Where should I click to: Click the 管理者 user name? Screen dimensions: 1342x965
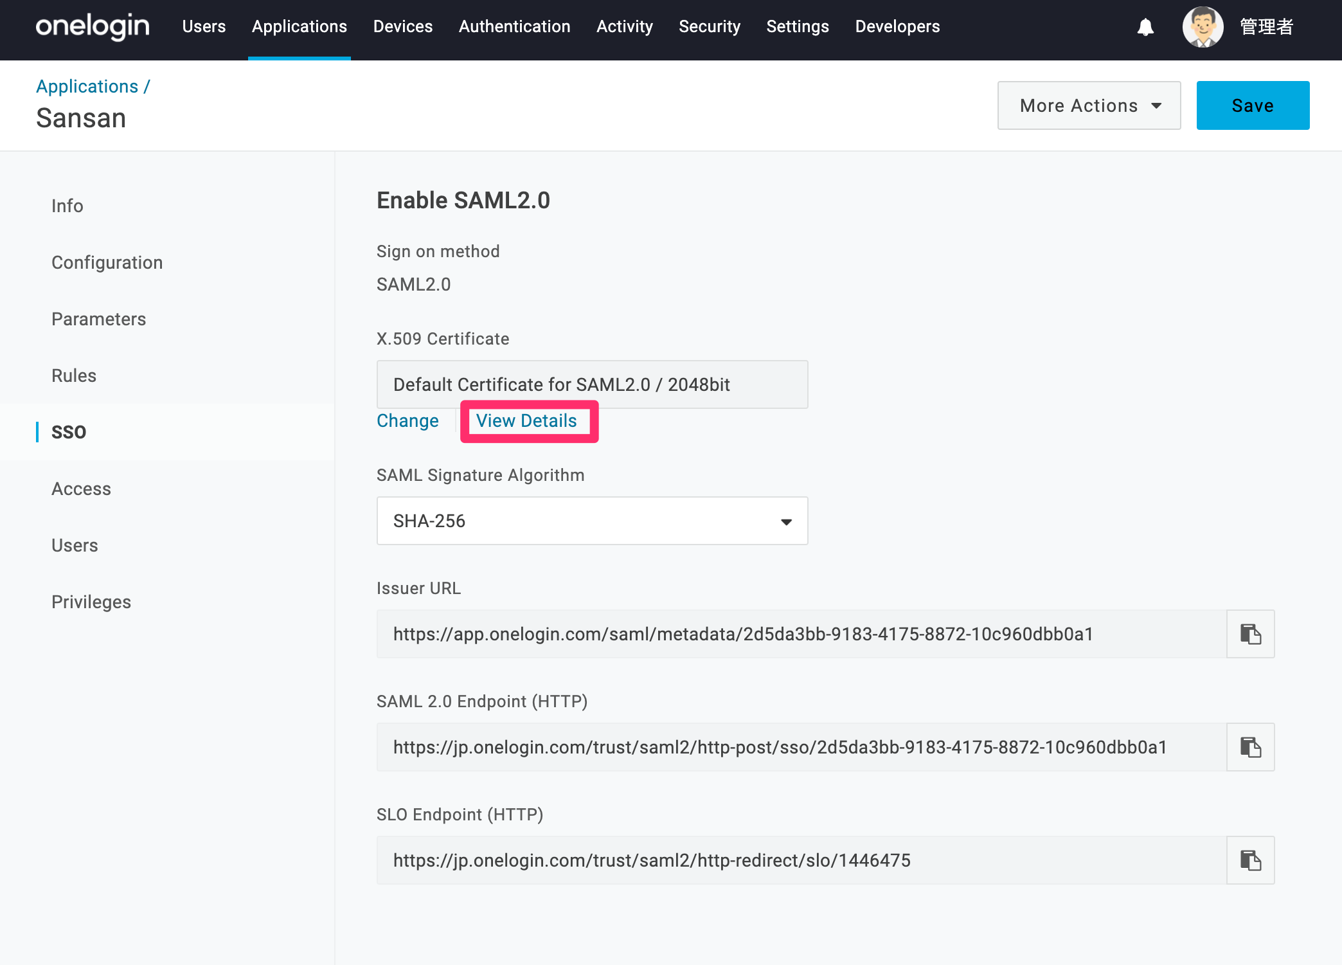tap(1266, 27)
